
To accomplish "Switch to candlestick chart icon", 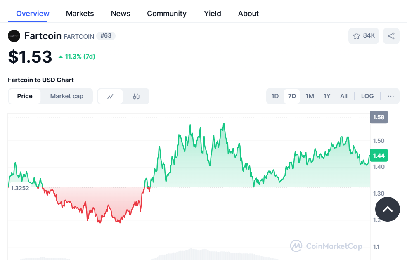I will [136, 97].
